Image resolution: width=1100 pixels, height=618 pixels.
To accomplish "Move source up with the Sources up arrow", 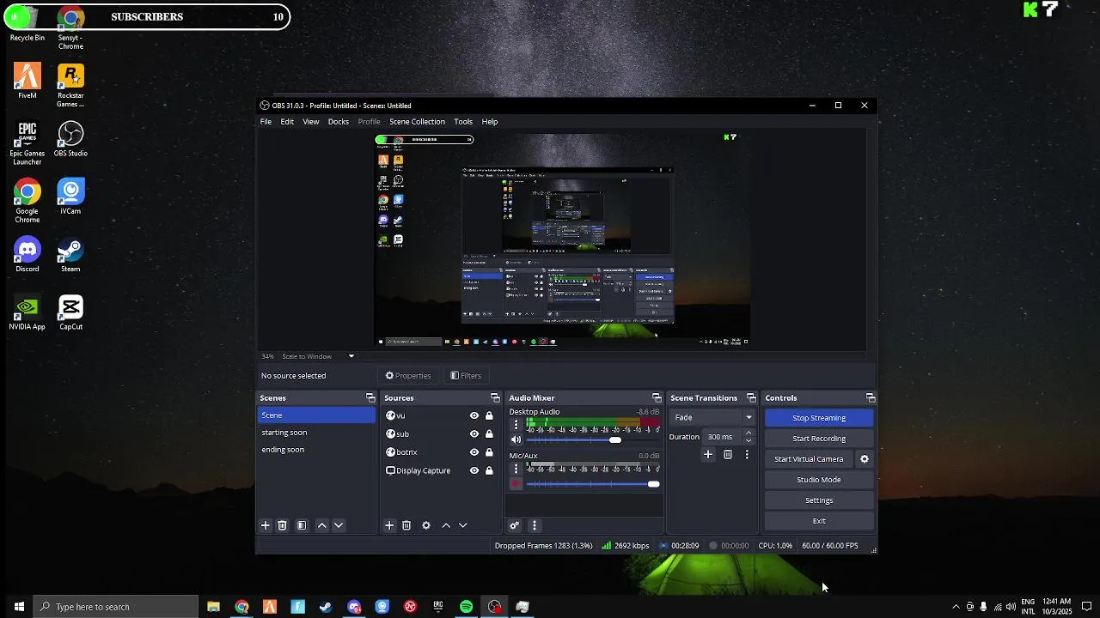I will pyautogui.click(x=446, y=525).
